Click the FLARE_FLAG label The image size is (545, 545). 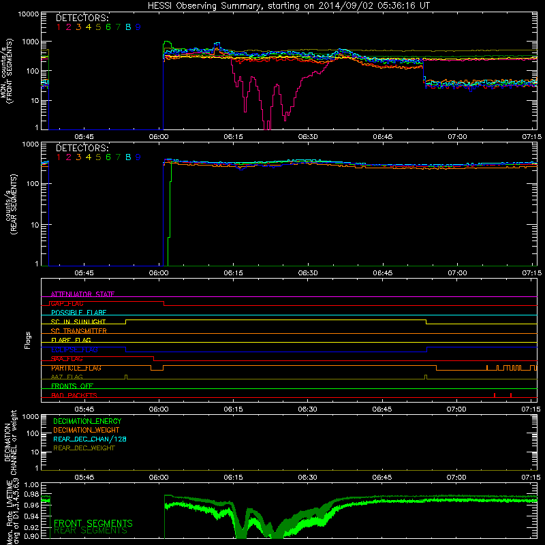(71, 340)
